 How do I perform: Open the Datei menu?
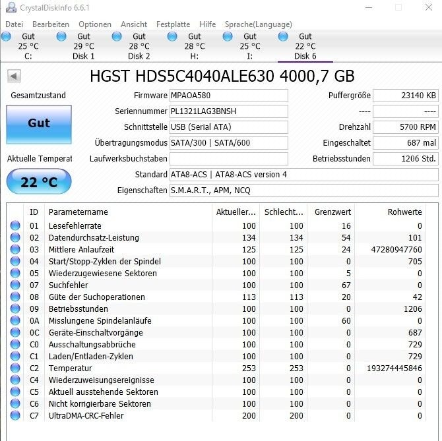click(14, 24)
